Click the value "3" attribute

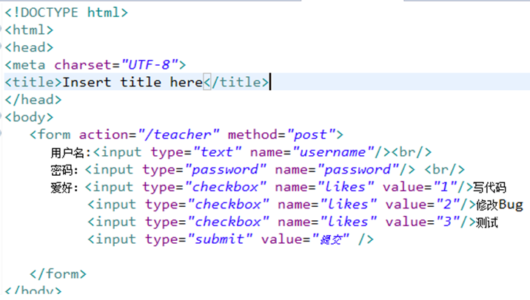click(x=448, y=222)
